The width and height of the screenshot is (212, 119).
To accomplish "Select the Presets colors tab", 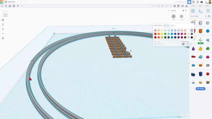I will (166, 25).
